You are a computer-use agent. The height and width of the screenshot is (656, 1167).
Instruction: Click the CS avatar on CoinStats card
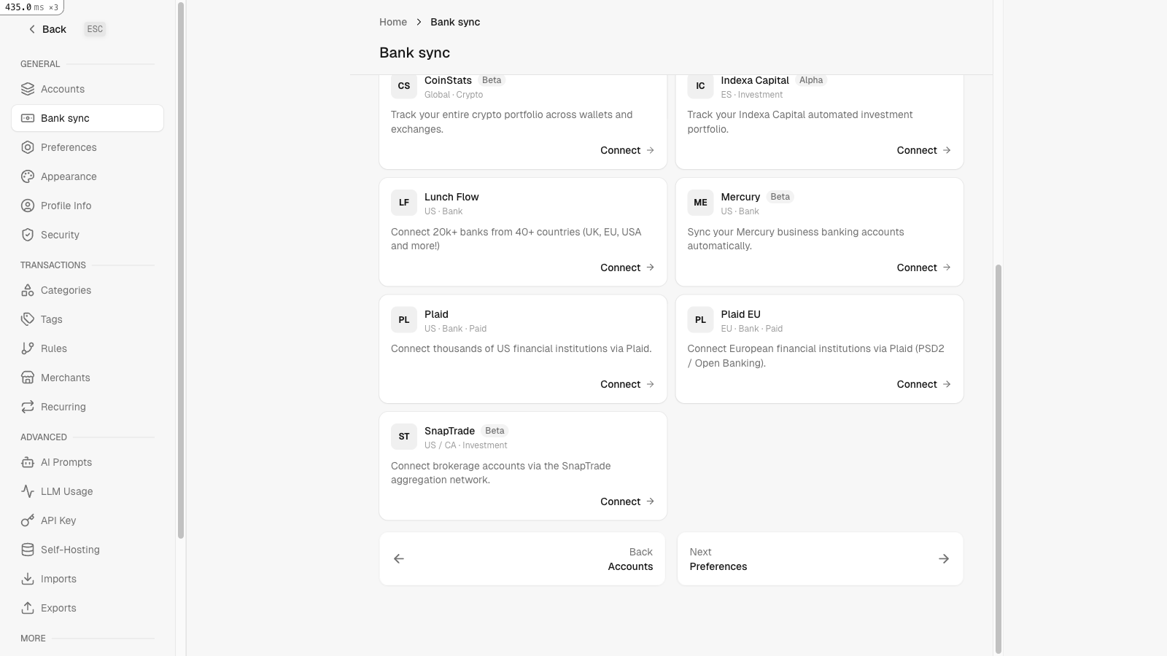tap(404, 86)
